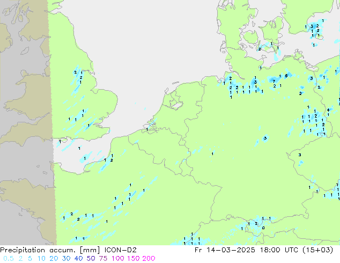This screenshot has height=263, width=340.
Task: Click the ICON-D2 model label
Action: pos(121,250)
